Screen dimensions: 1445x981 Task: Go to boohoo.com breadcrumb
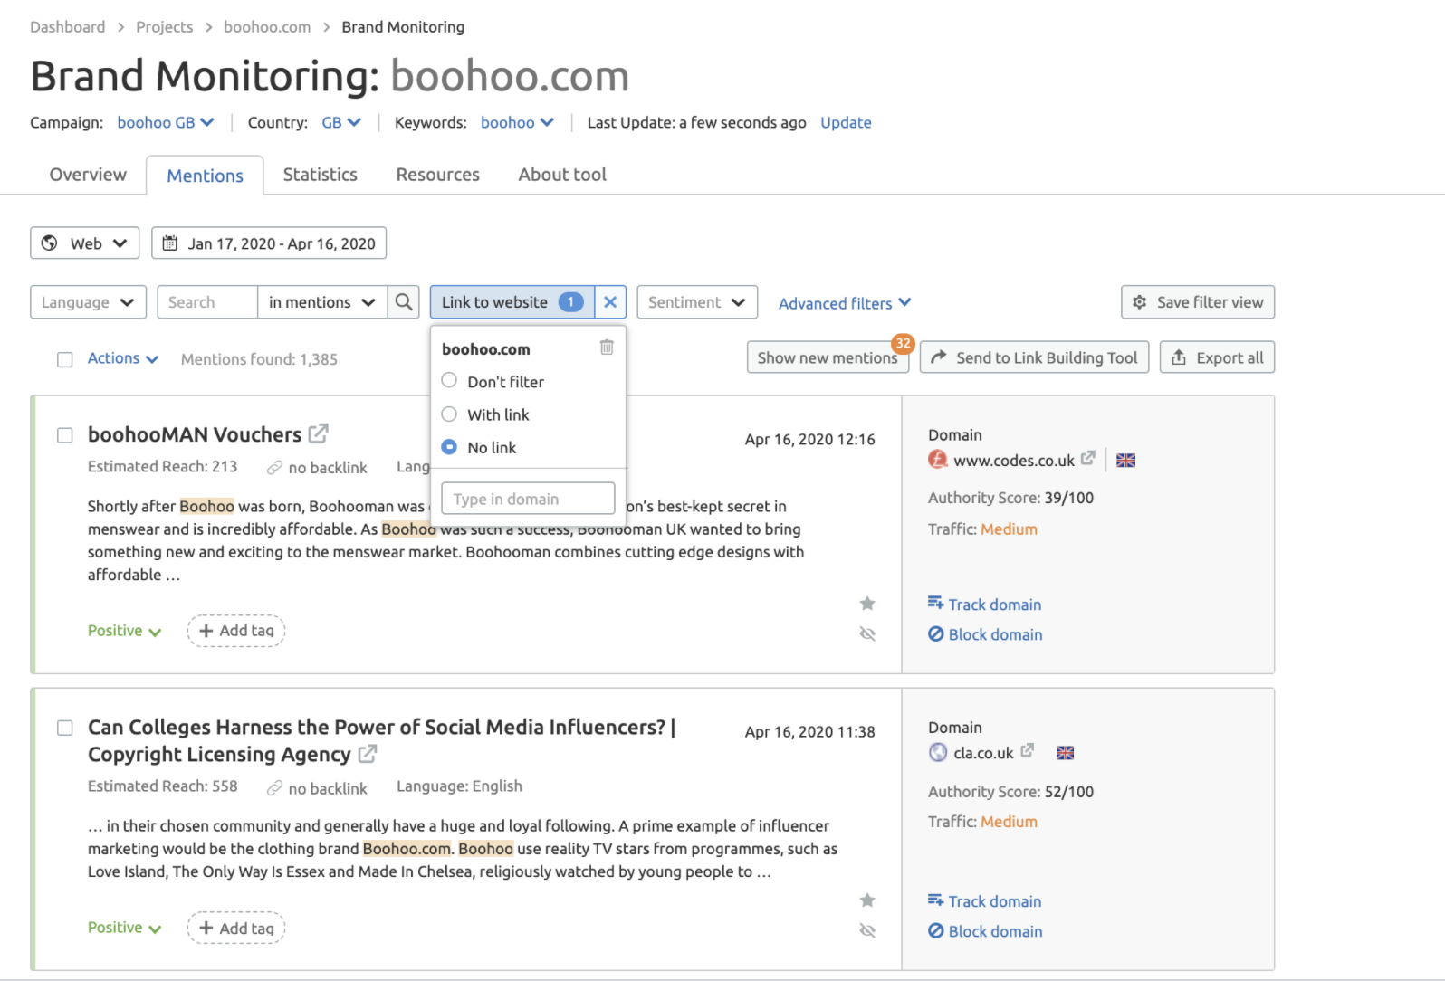267,27
